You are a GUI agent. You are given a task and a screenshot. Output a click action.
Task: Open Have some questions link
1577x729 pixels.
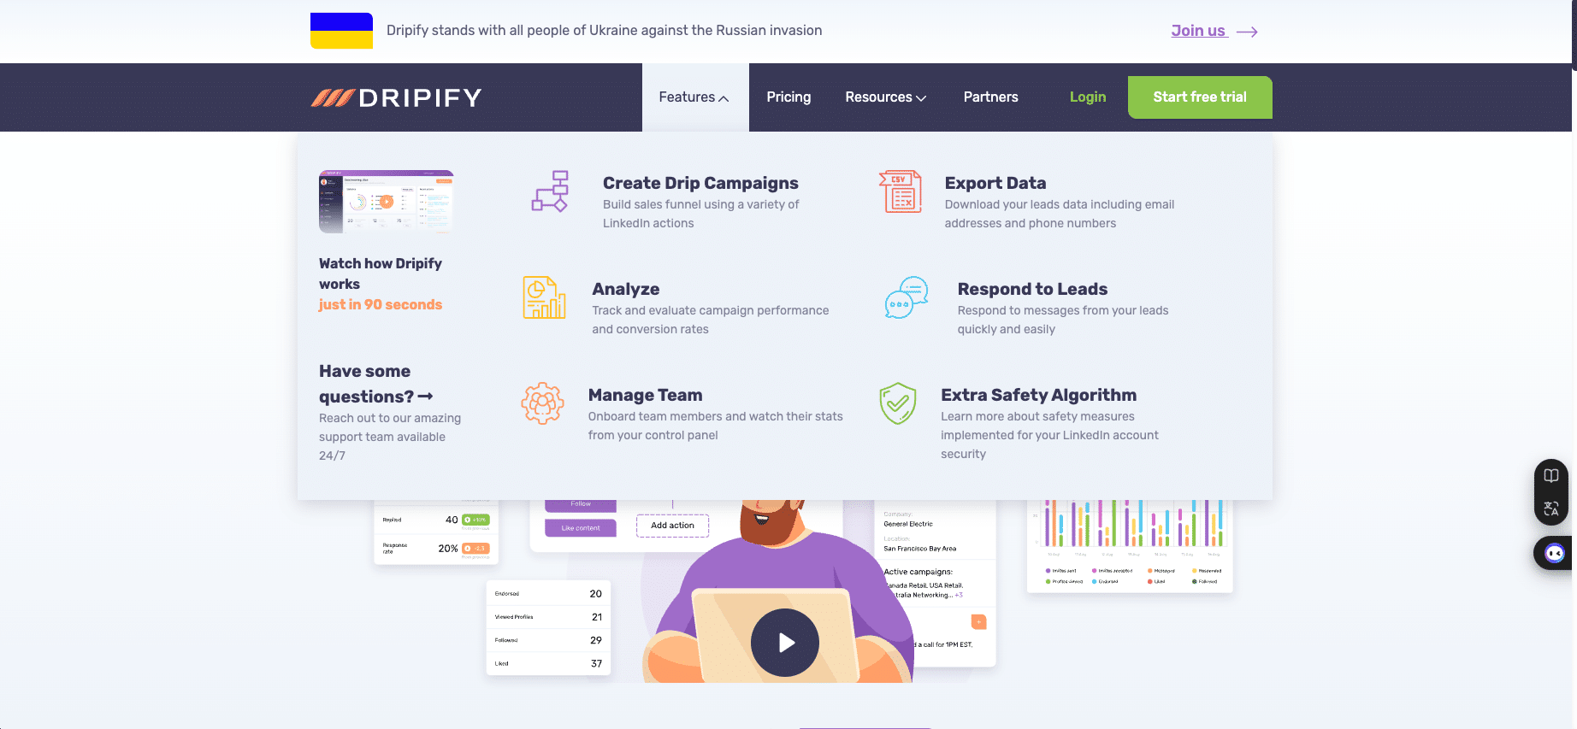click(376, 384)
